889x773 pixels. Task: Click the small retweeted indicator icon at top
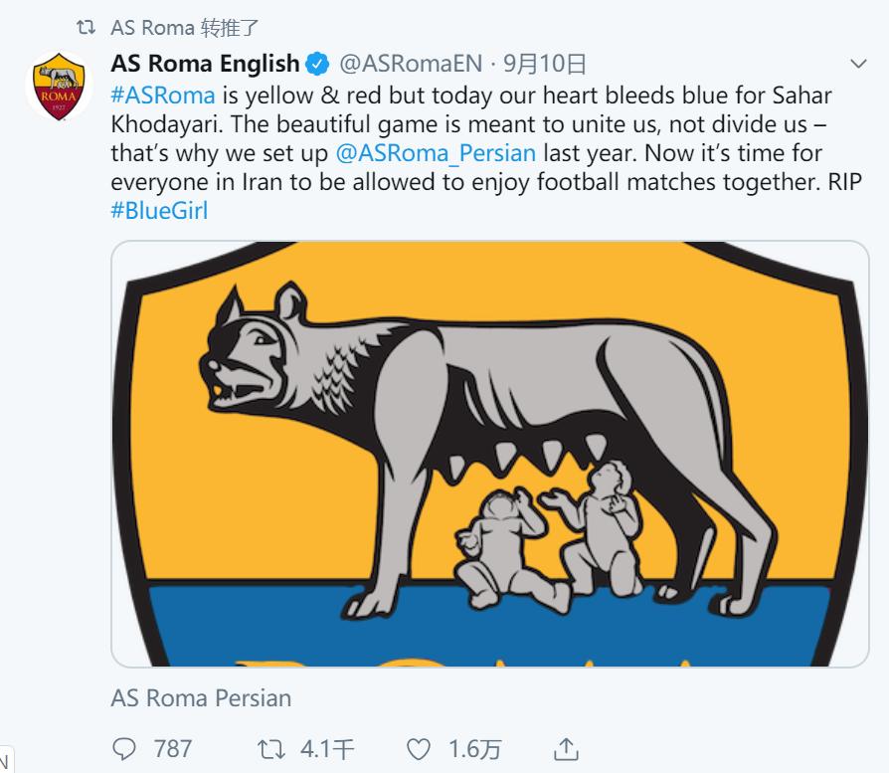click(88, 27)
